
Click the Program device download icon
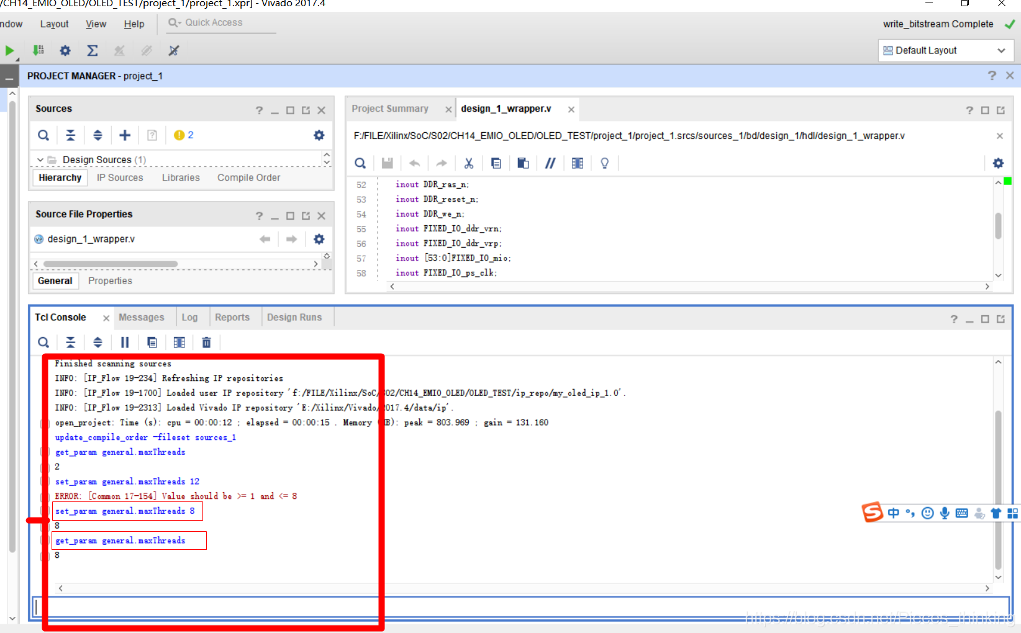pyautogui.click(x=38, y=50)
